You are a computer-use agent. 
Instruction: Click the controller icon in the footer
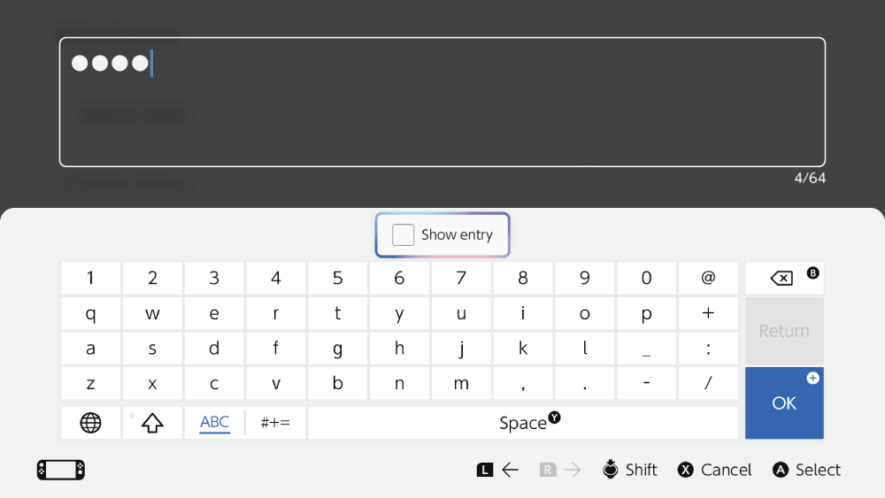click(x=61, y=470)
